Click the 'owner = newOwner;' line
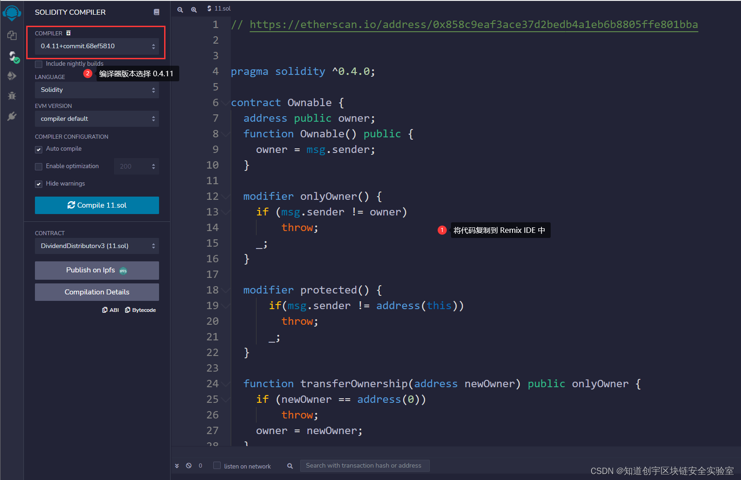 (x=309, y=431)
